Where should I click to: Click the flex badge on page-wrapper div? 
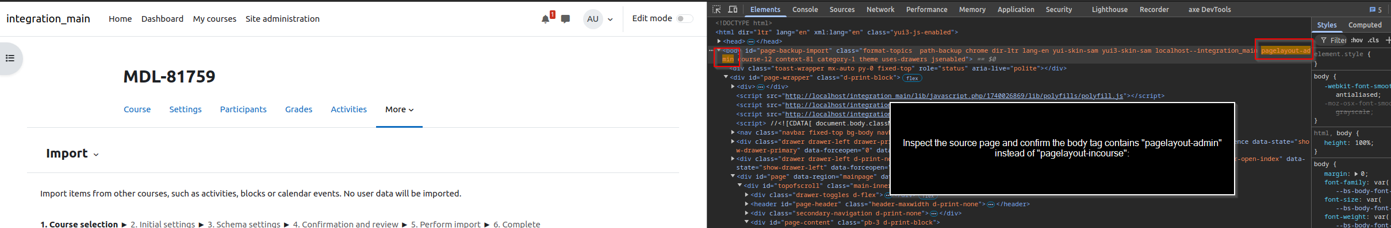pyautogui.click(x=912, y=78)
